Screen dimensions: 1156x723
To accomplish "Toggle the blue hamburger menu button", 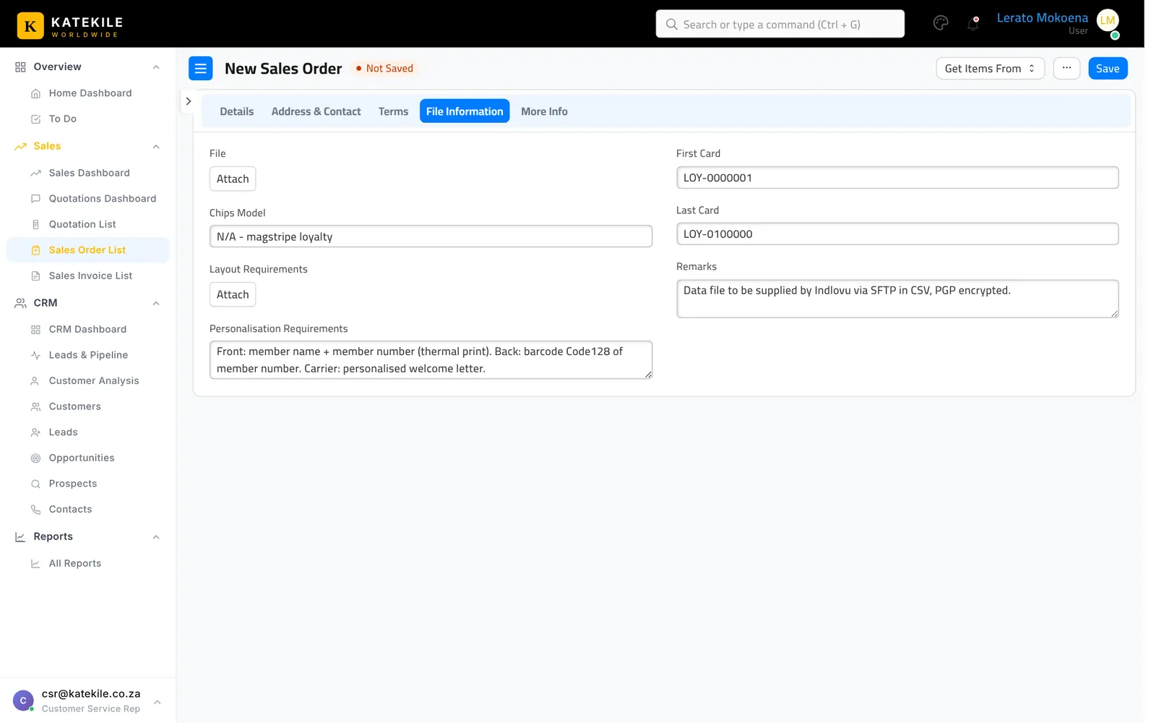I will point(201,69).
